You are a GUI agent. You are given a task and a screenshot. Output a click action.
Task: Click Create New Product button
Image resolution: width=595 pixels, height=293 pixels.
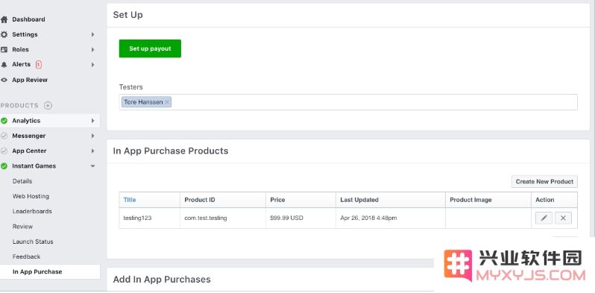click(x=544, y=181)
